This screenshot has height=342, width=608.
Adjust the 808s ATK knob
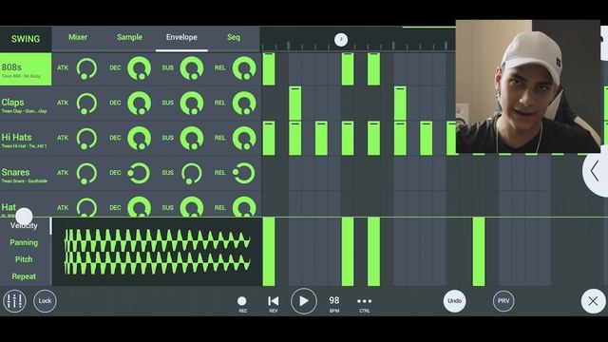pos(86,68)
